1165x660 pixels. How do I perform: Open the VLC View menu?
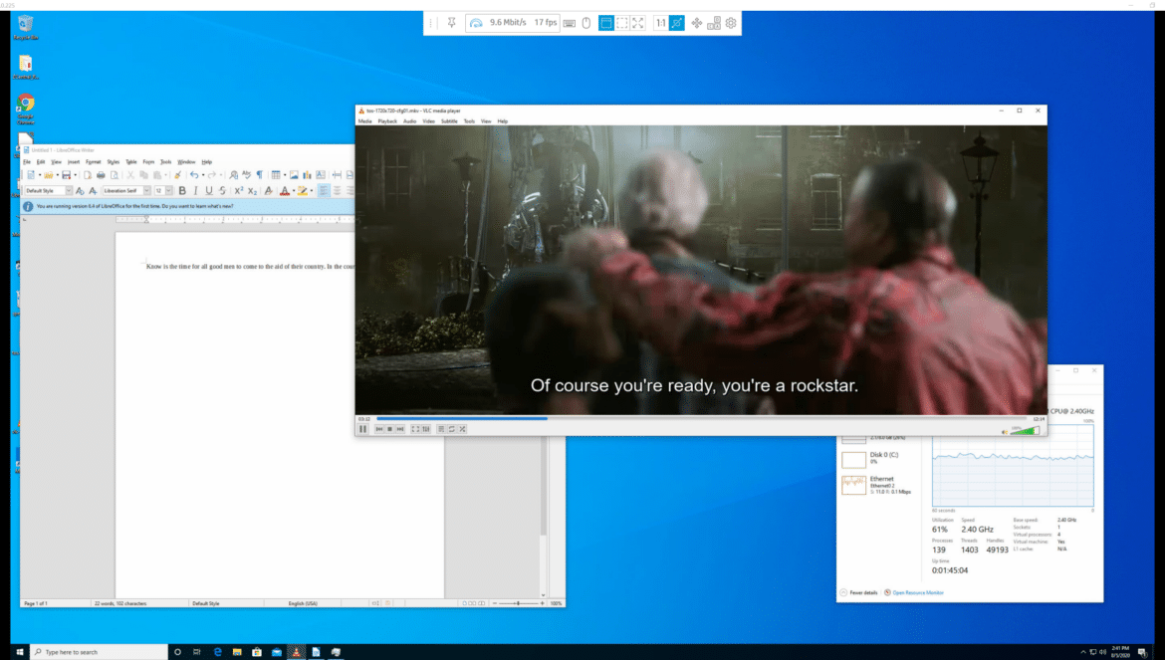click(486, 121)
